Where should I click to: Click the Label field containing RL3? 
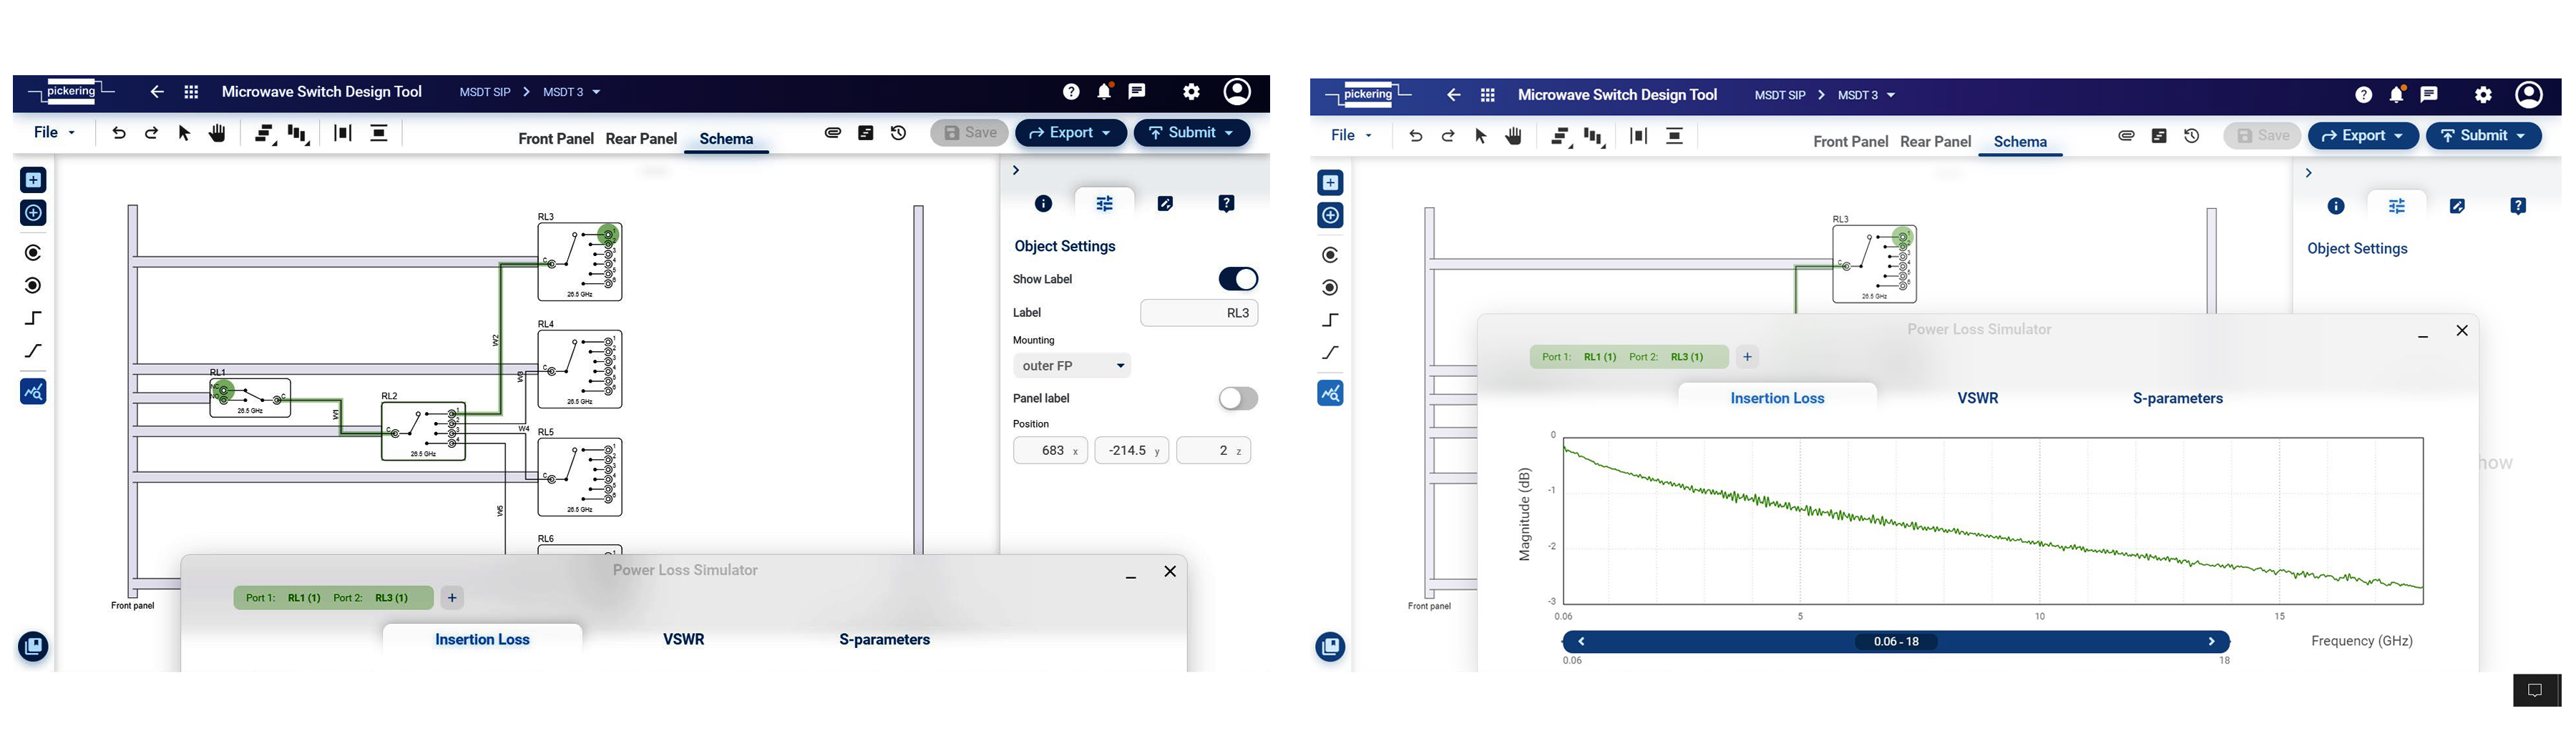point(1198,313)
